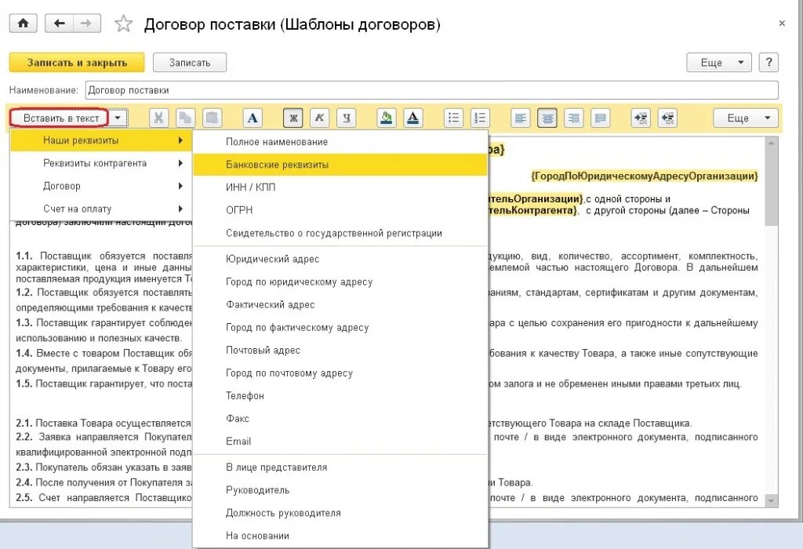
Task: Expand the arrow next to Вставить в текст
Action: (118, 118)
